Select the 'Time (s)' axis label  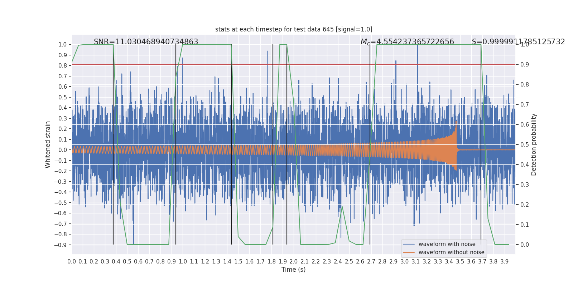pos(294,270)
